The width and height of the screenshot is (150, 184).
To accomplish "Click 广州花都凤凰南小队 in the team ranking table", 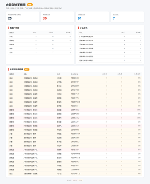I will (x=86, y=36).
